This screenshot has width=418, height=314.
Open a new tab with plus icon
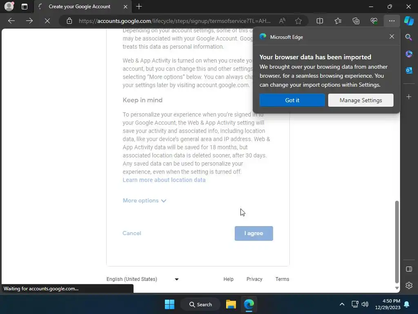139,7
